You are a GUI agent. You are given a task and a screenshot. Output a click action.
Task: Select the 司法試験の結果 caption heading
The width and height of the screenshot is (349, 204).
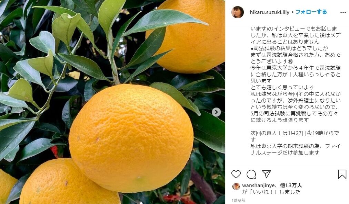[289, 48]
